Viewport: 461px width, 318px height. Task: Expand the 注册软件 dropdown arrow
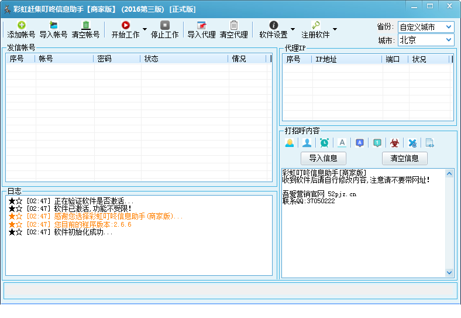335,29
